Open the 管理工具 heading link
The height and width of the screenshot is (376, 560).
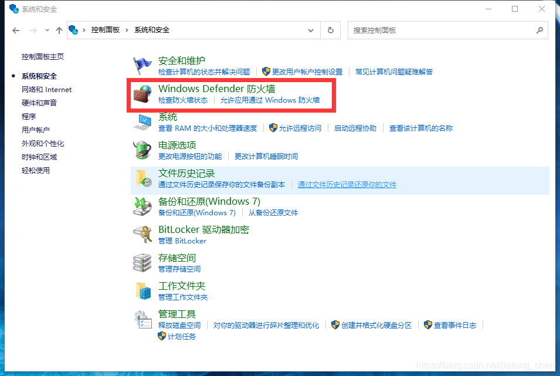(x=177, y=314)
